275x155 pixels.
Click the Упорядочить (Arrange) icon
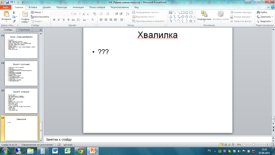click(x=204, y=15)
